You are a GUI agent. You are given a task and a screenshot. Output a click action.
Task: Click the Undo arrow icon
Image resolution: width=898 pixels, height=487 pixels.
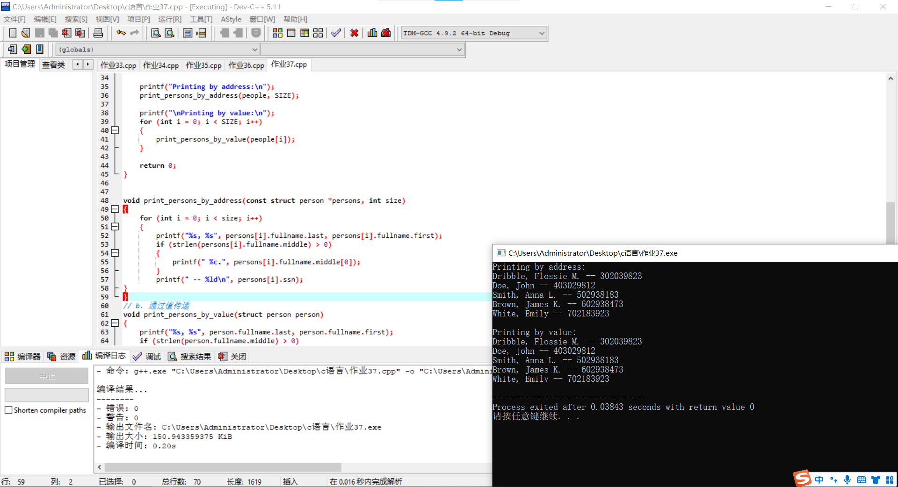coord(121,33)
